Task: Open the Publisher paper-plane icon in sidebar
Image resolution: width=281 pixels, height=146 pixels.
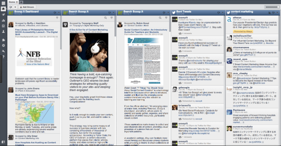Action: click(3, 15)
